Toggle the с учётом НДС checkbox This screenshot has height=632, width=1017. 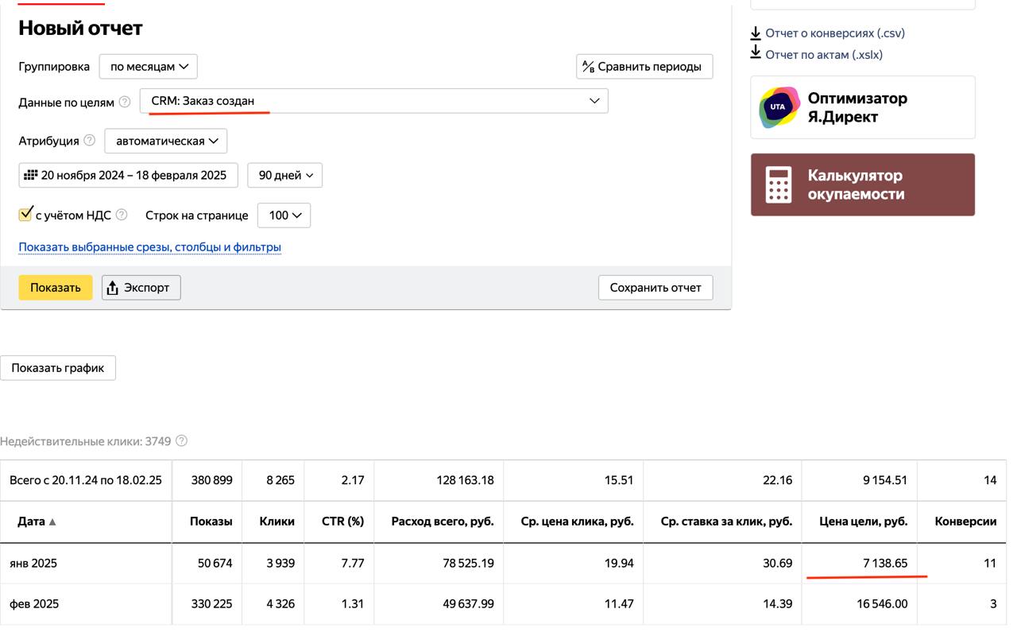(x=25, y=215)
